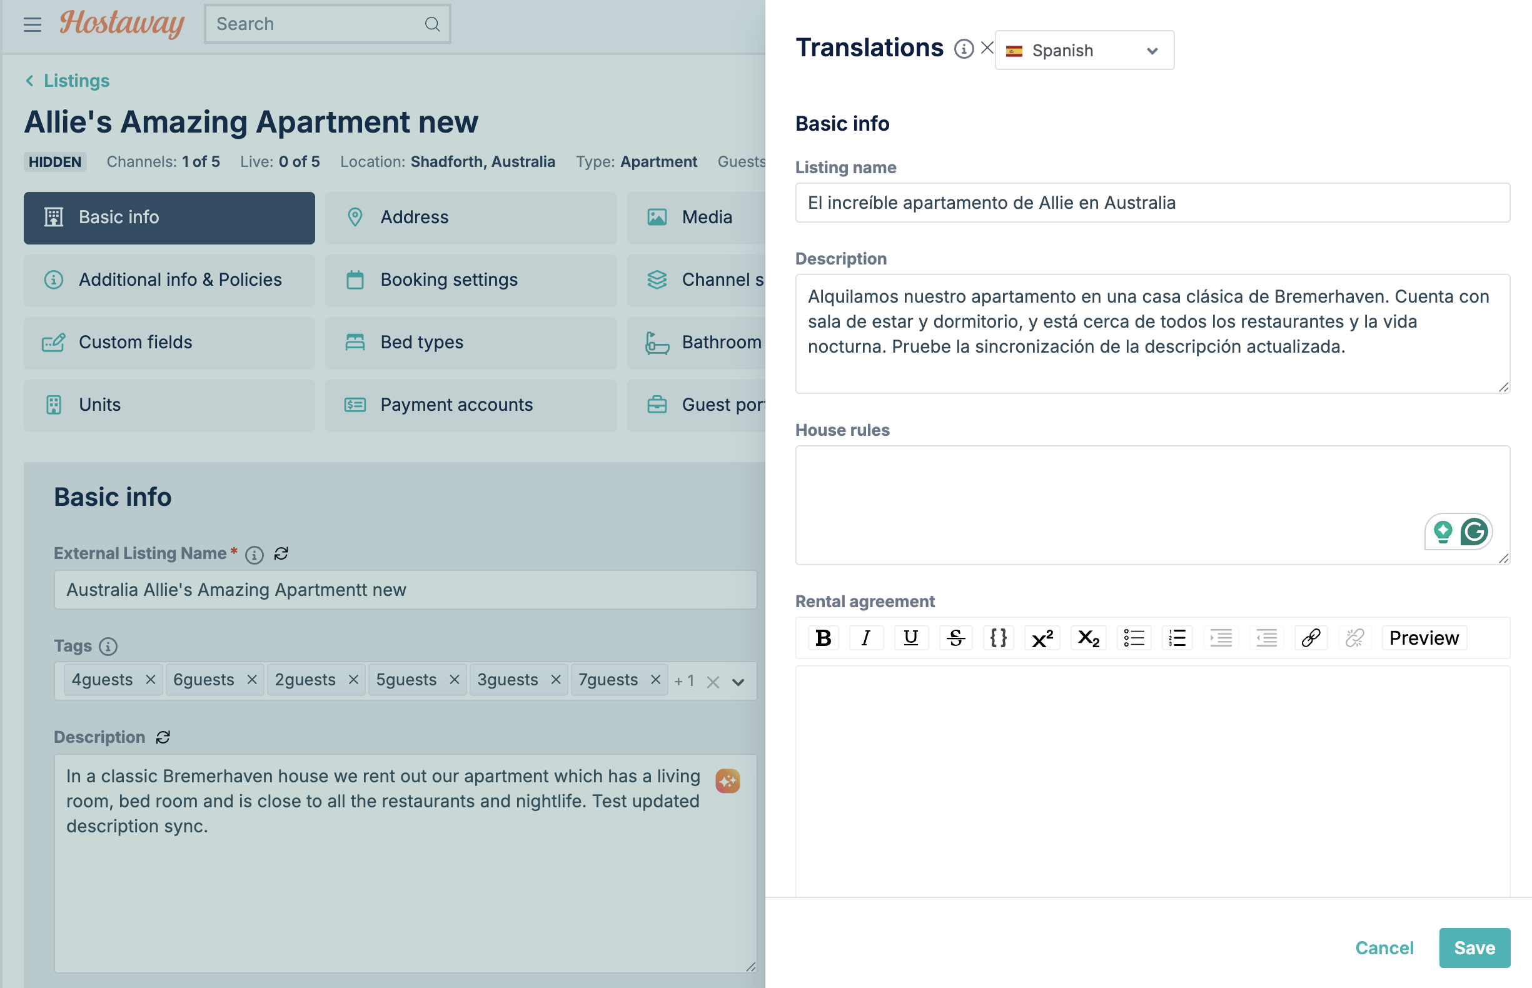
Task: Apply bold formatting in rental agreement editor
Action: (x=823, y=638)
